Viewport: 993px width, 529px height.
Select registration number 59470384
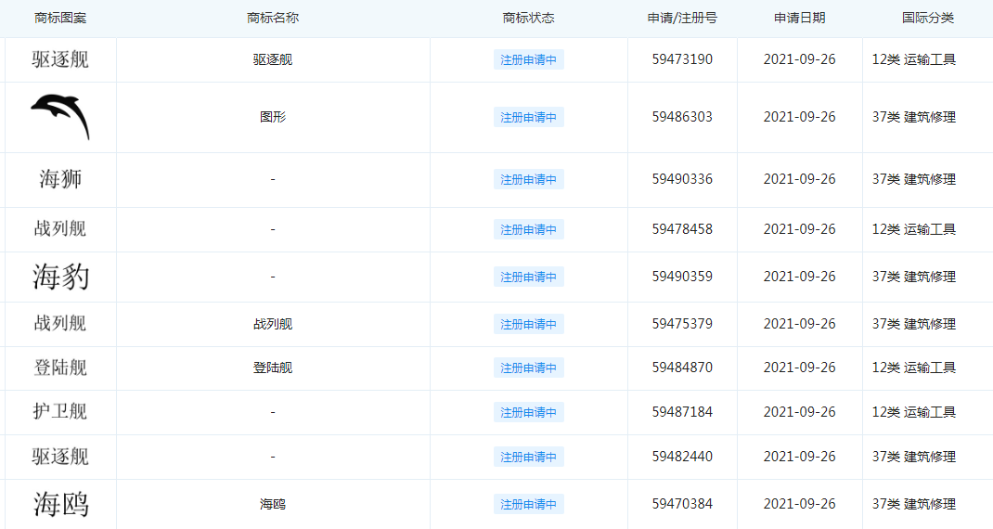[682, 504]
